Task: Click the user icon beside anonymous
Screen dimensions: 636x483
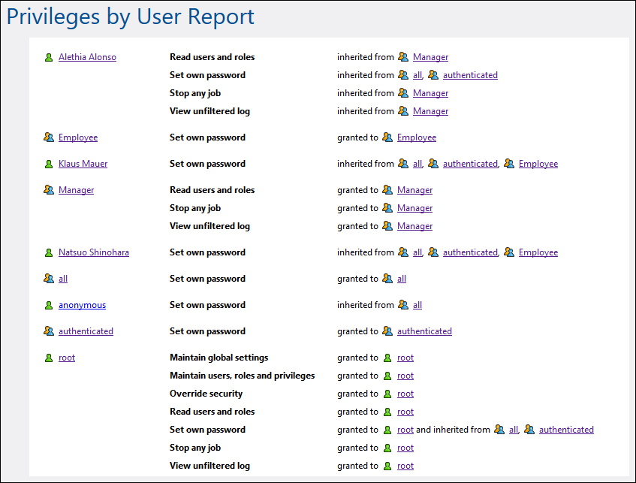Action: (x=49, y=304)
